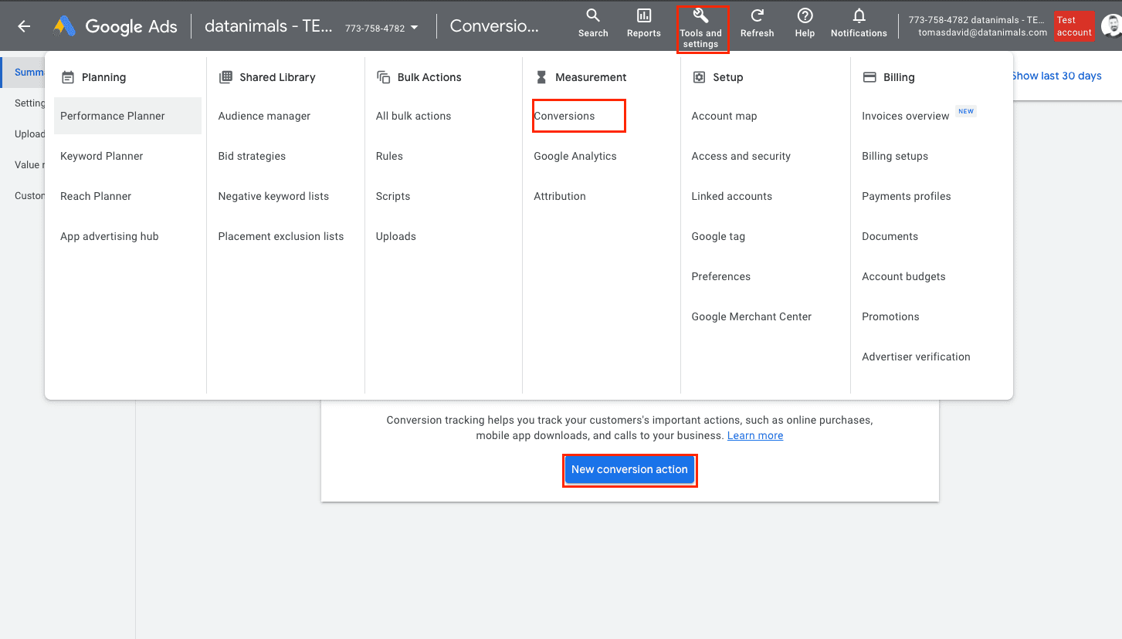Screen dimensions: 1122x639
Task: Click the Billing card icon
Action: (x=869, y=77)
